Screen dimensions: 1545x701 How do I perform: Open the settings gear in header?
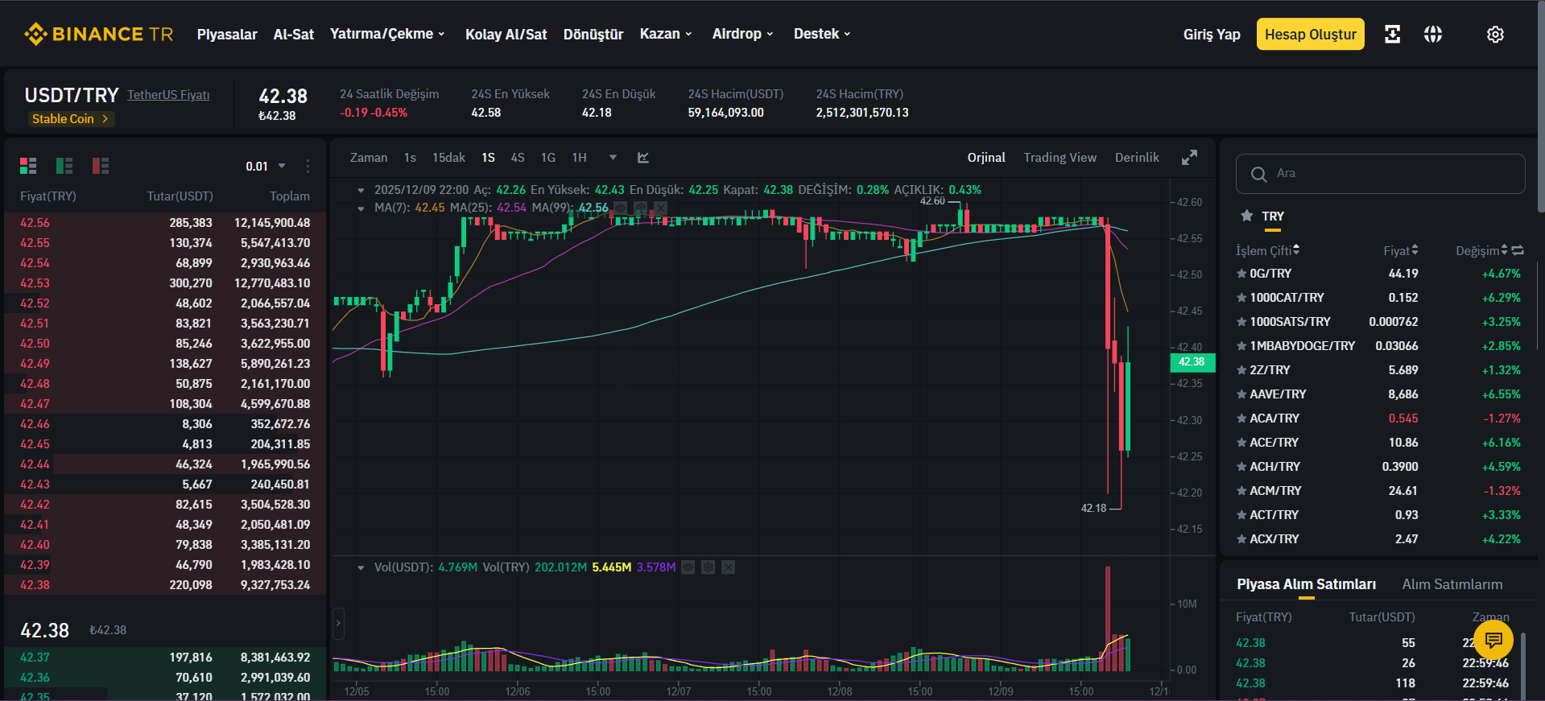click(x=1495, y=35)
